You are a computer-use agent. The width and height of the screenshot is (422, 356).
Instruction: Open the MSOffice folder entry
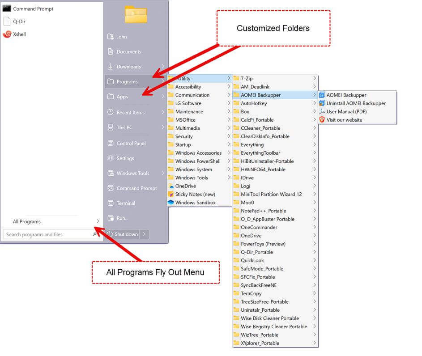(x=200, y=120)
